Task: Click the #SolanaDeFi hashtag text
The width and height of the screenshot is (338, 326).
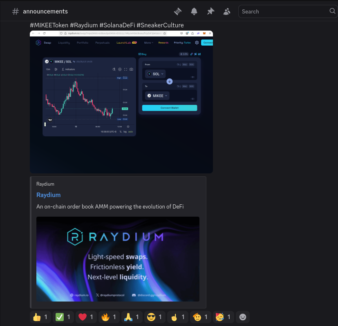Action: pos(117,25)
